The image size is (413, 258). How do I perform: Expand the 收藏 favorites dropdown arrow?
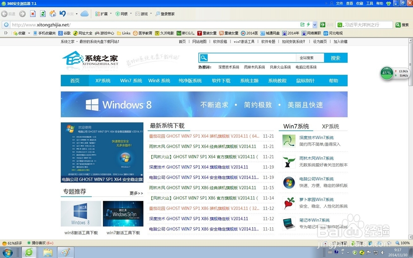[x=29, y=33]
